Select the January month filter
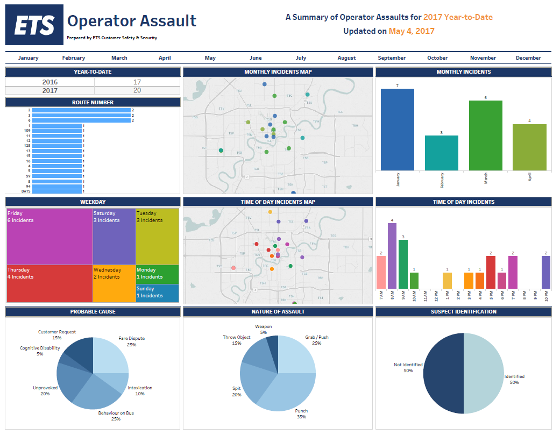Screen dimensions: 560x435 pos(28,58)
